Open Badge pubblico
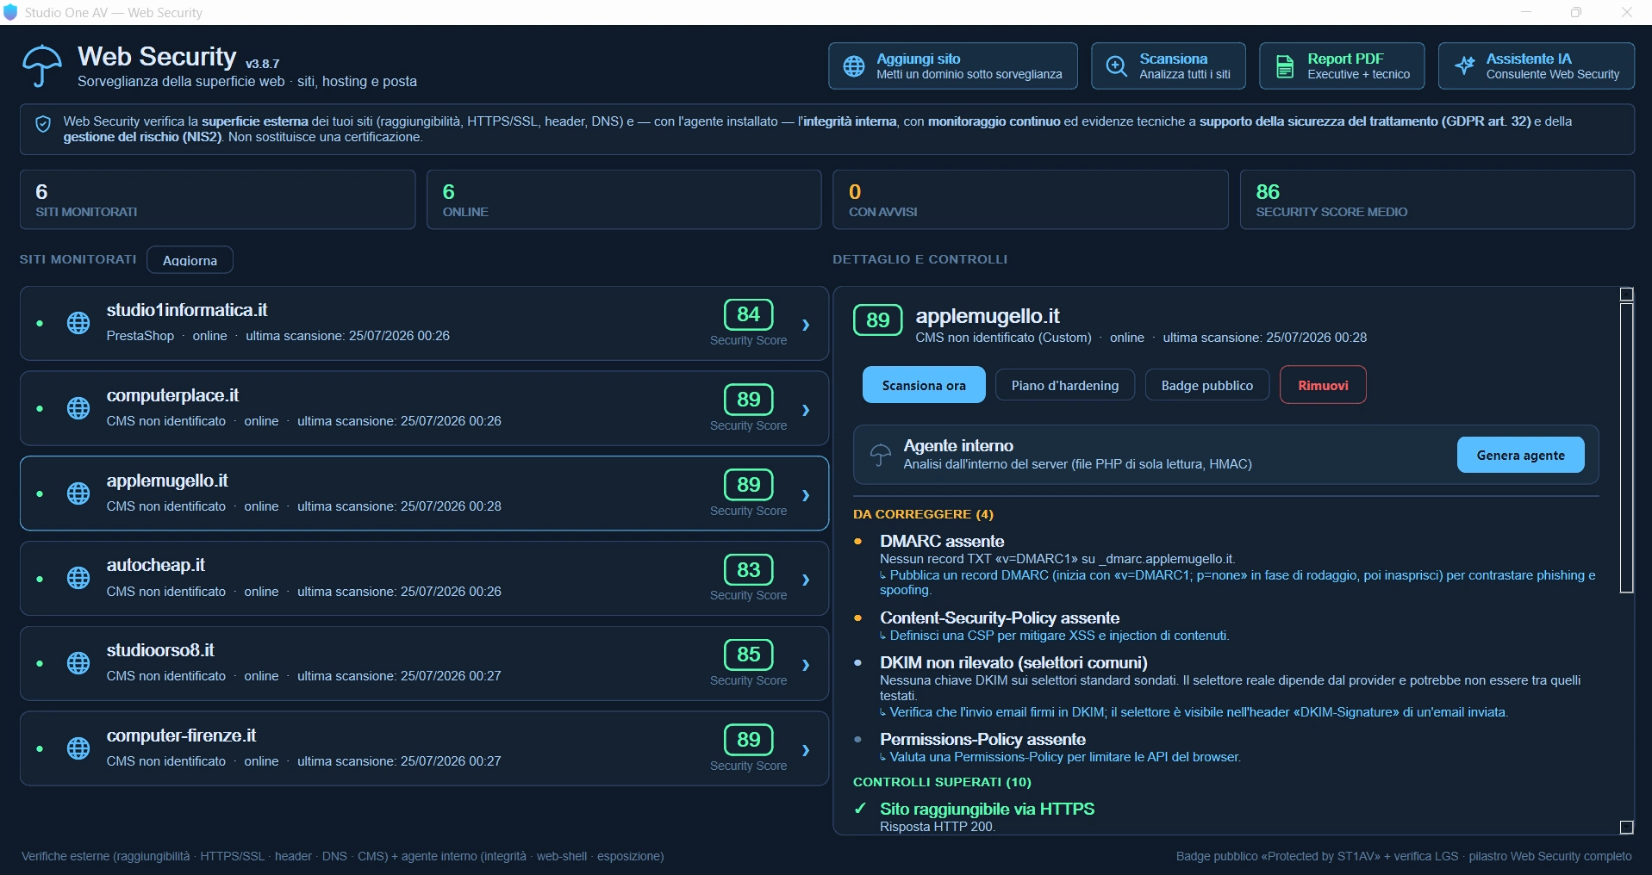Screen dimensions: 1652x875 click(x=1206, y=385)
